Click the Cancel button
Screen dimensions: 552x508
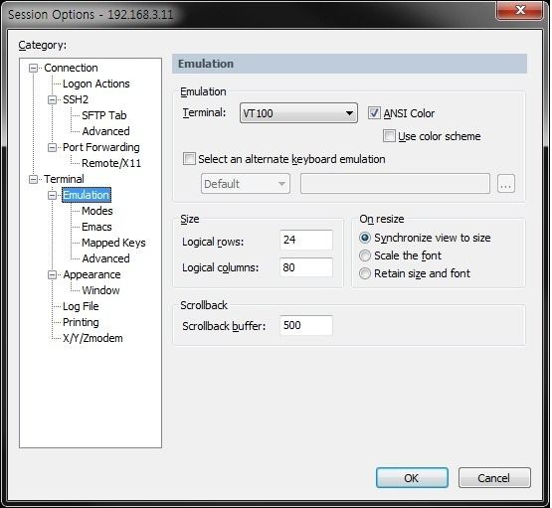point(494,478)
